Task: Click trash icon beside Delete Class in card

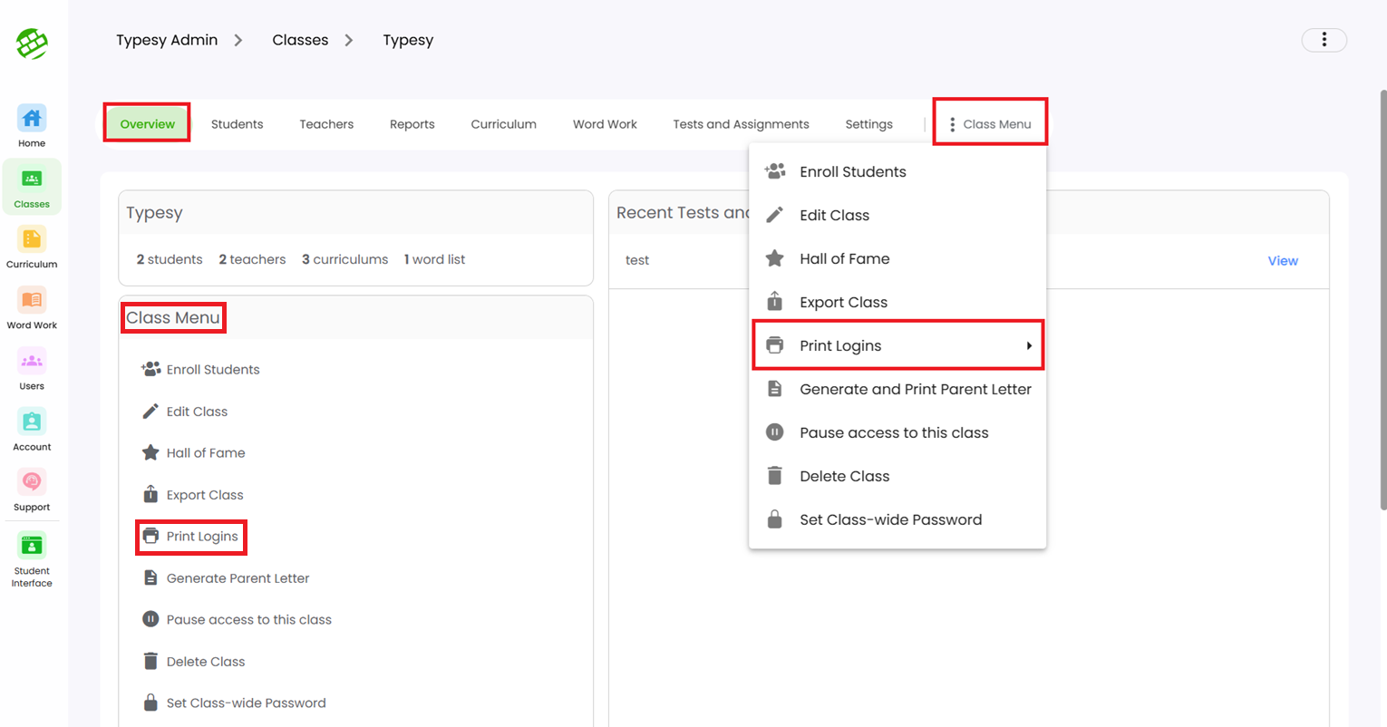Action: point(150,661)
